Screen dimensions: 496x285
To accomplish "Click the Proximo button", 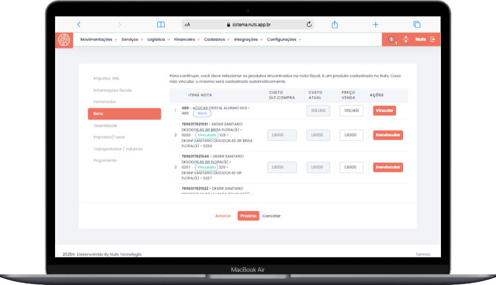I will [x=248, y=216].
